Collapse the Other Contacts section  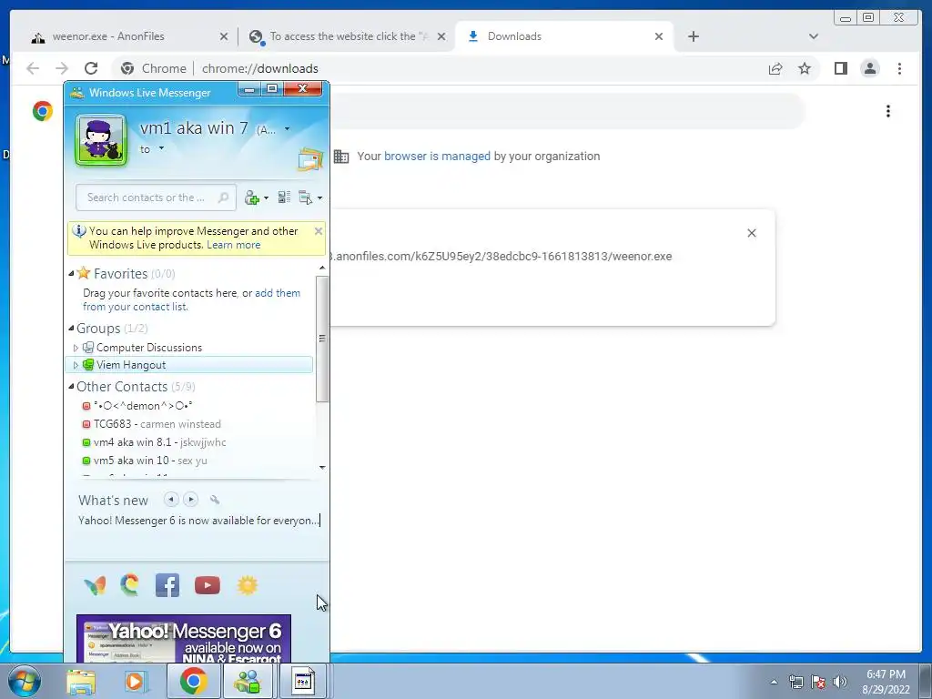click(x=71, y=386)
